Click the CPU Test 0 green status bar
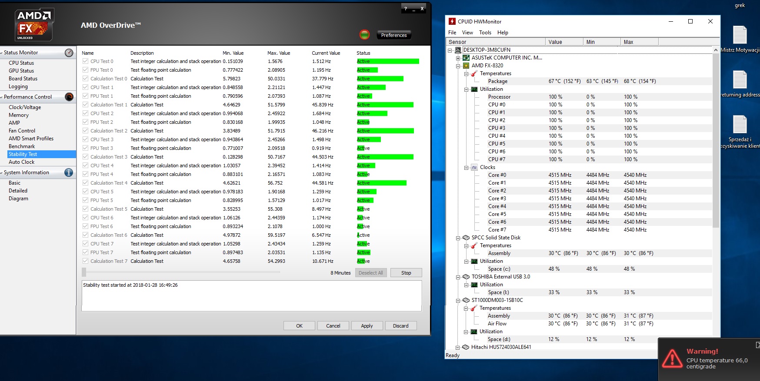Image resolution: width=760 pixels, height=381 pixels. [388, 61]
